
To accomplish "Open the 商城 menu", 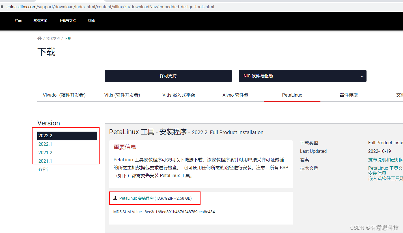I will (x=91, y=20).
